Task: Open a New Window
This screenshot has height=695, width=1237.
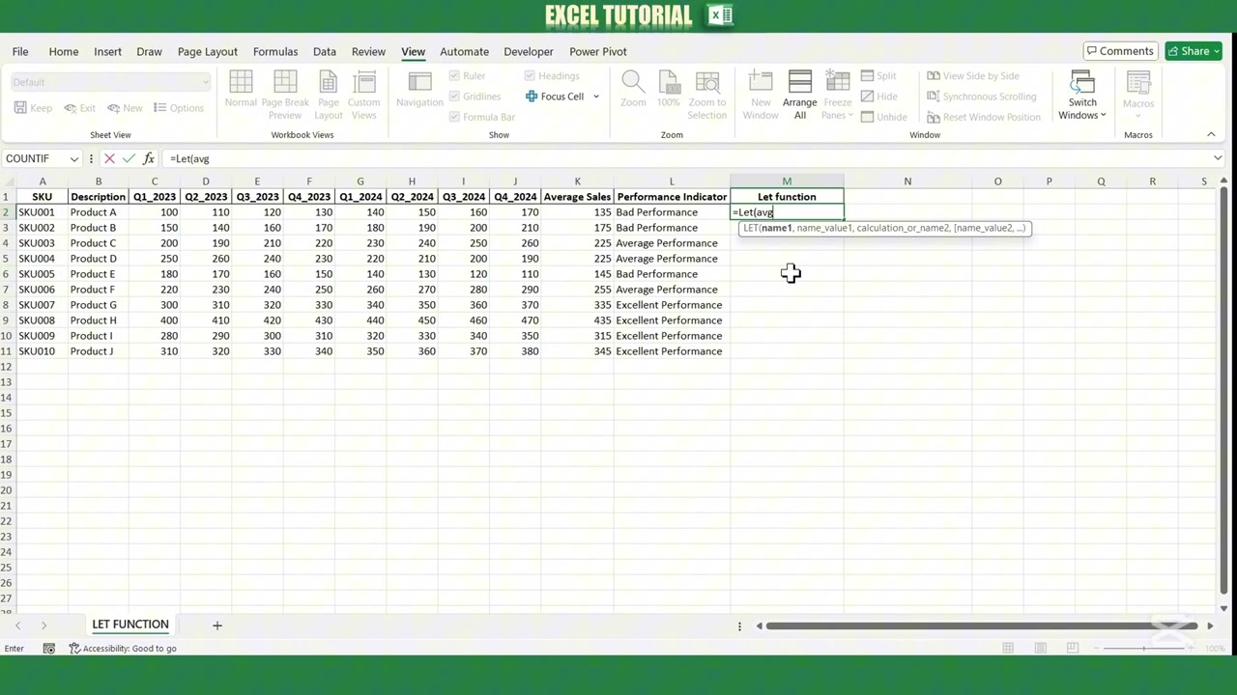Action: click(761, 94)
